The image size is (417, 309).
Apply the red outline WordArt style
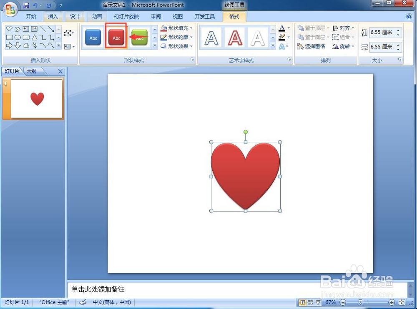click(x=234, y=38)
